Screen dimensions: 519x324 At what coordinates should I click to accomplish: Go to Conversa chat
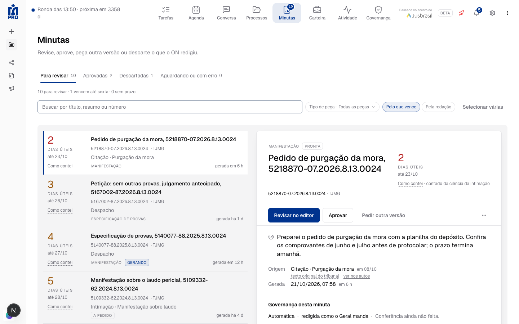(226, 13)
